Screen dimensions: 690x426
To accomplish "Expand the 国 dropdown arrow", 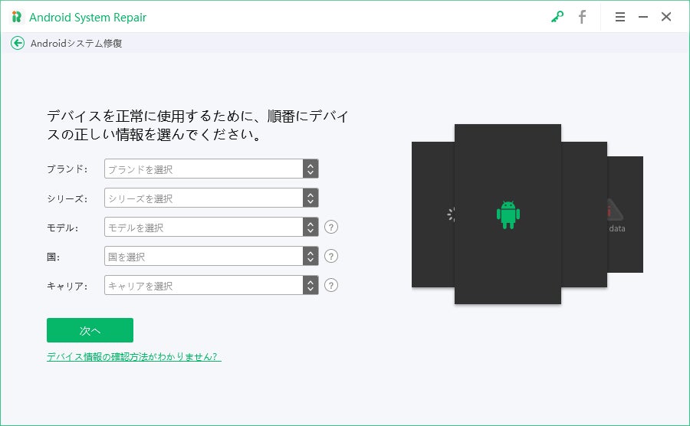I will (x=310, y=256).
